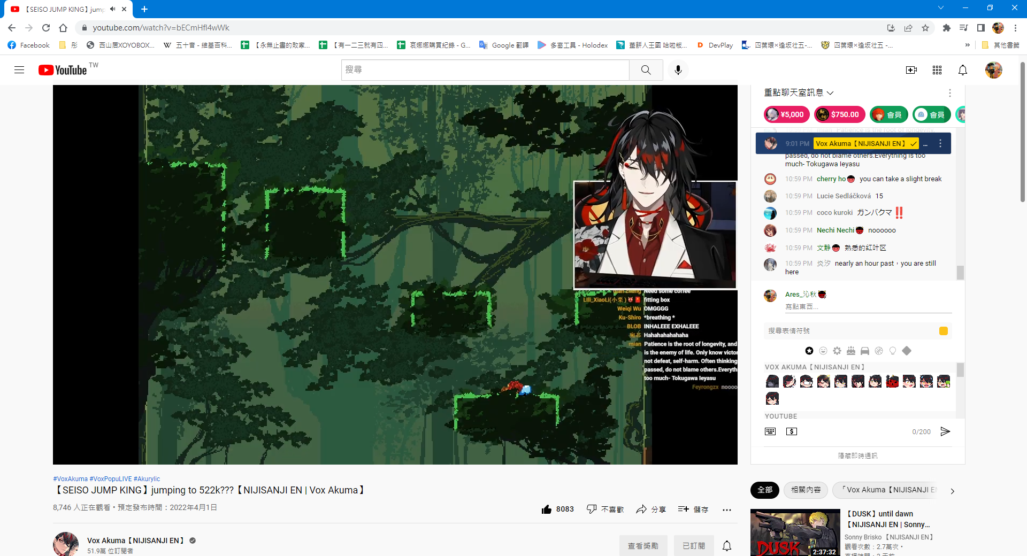Open the DUSK until dawn video thumbnail

[x=795, y=532]
